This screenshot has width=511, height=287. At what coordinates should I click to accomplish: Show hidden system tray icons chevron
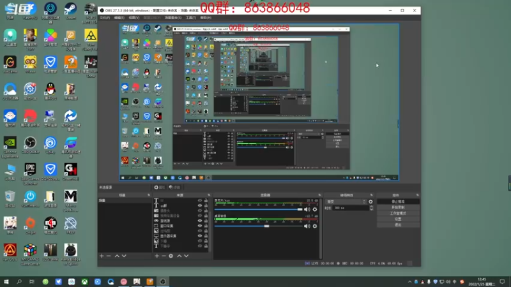(x=409, y=282)
